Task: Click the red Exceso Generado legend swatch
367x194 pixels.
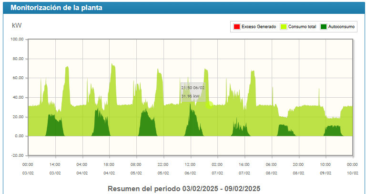Action: click(236, 27)
